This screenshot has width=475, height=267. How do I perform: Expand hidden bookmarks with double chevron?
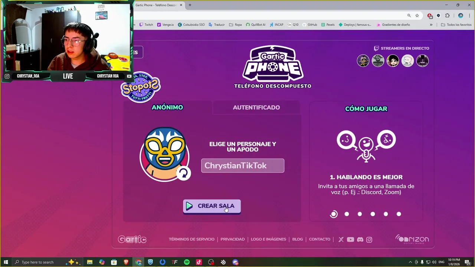click(x=431, y=25)
